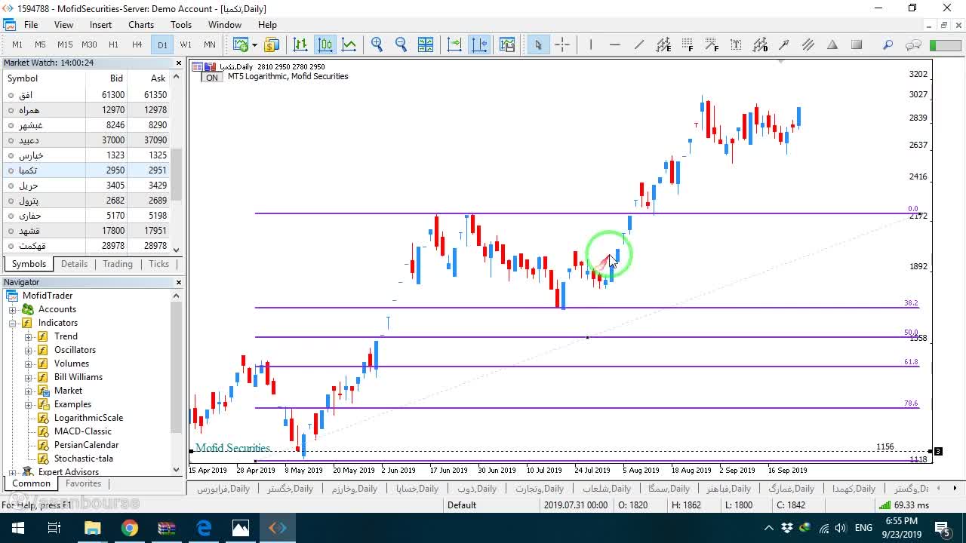Collapse the Indicators node in Navigator
This screenshot has height=543, width=966.
click(13, 323)
